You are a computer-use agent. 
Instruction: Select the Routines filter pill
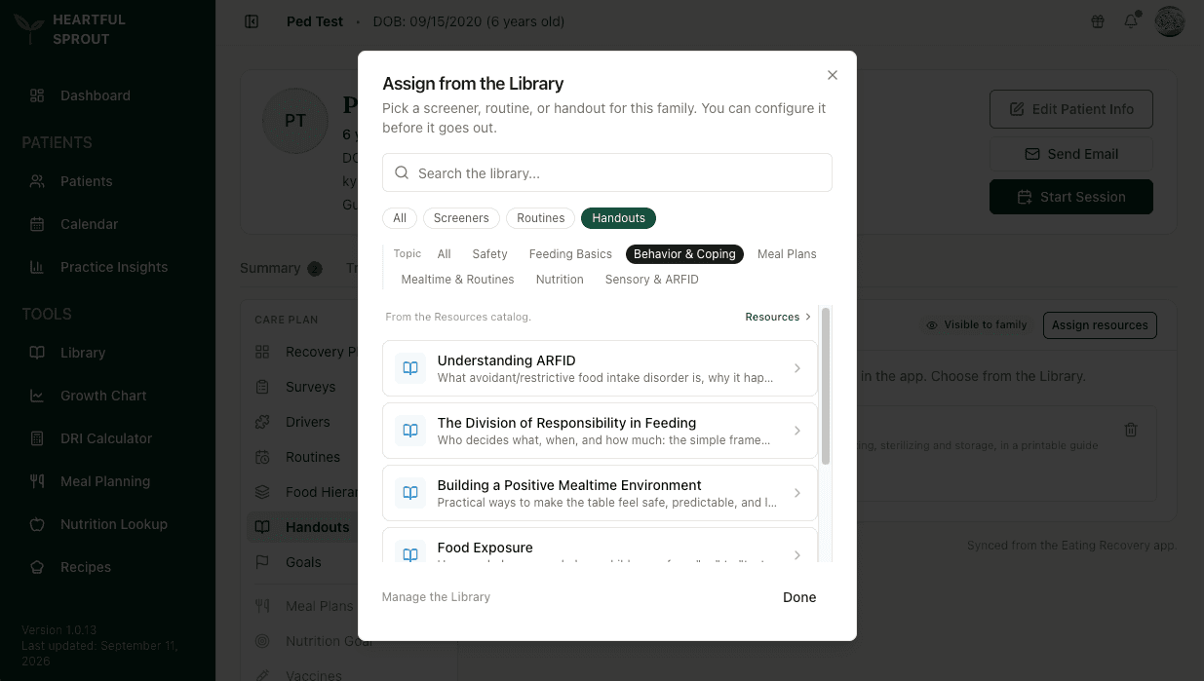click(541, 218)
